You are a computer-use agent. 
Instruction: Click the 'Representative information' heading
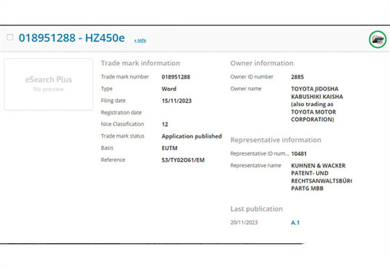(x=276, y=140)
